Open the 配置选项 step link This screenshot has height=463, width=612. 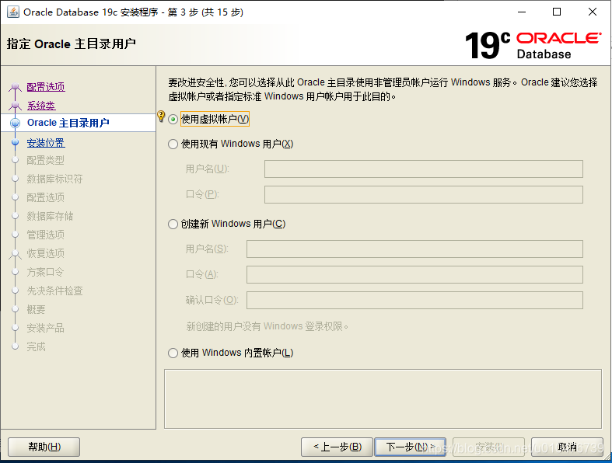pos(46,87)
